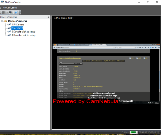Select camera 4 Double click to setup
Viewport: 161px width, 135px height.
[23, 35]
